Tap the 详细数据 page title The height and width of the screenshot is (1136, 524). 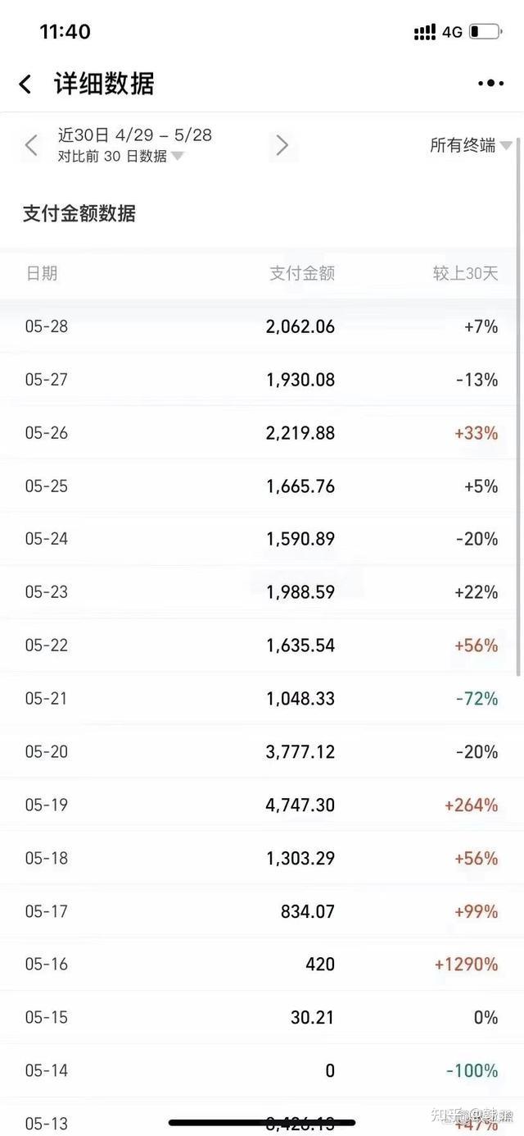pyautogui.click(x=104, y=84)
